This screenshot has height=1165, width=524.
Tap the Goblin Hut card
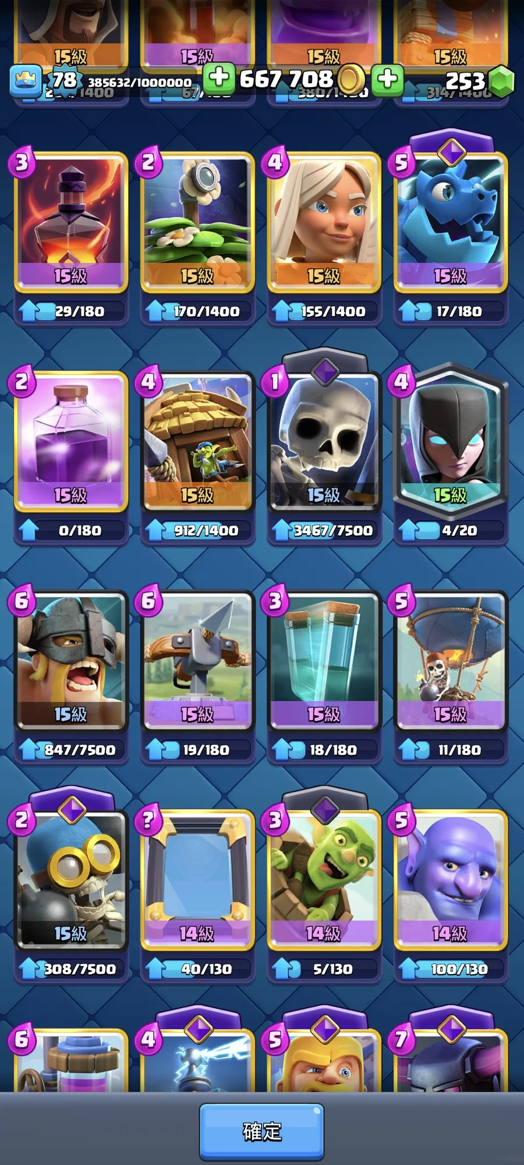pyautogui.click(x=198, y=441)
